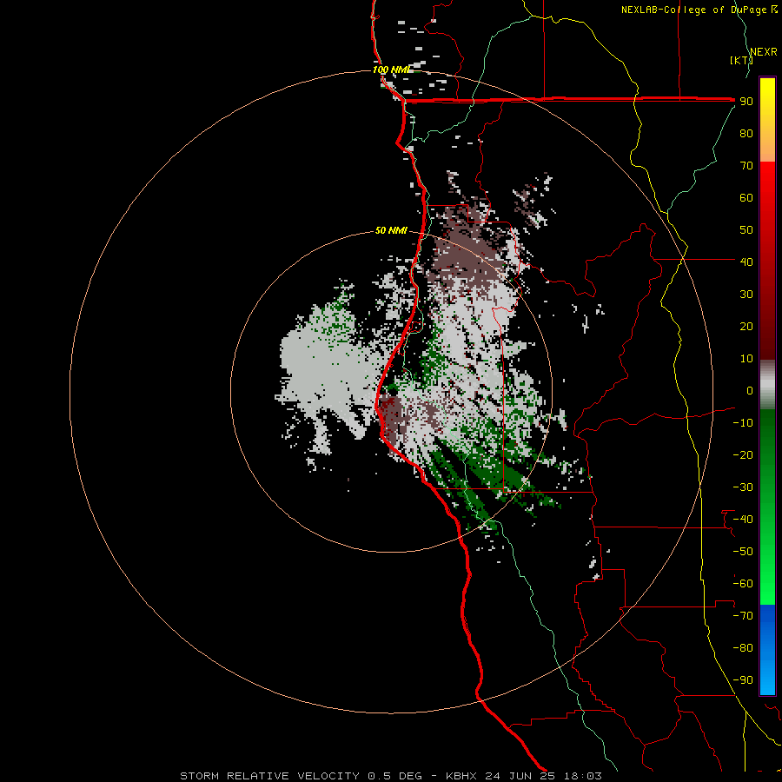The image size is (782, 782).
Task: Click the -50 value on the velocity scale
Action: pos(743,551)
